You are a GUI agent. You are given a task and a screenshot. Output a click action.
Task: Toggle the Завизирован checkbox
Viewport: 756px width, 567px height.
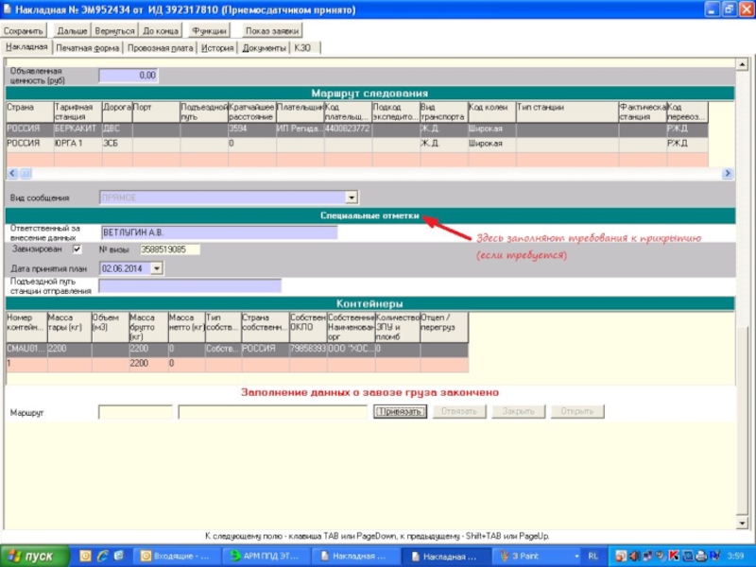tap(77, 249)
